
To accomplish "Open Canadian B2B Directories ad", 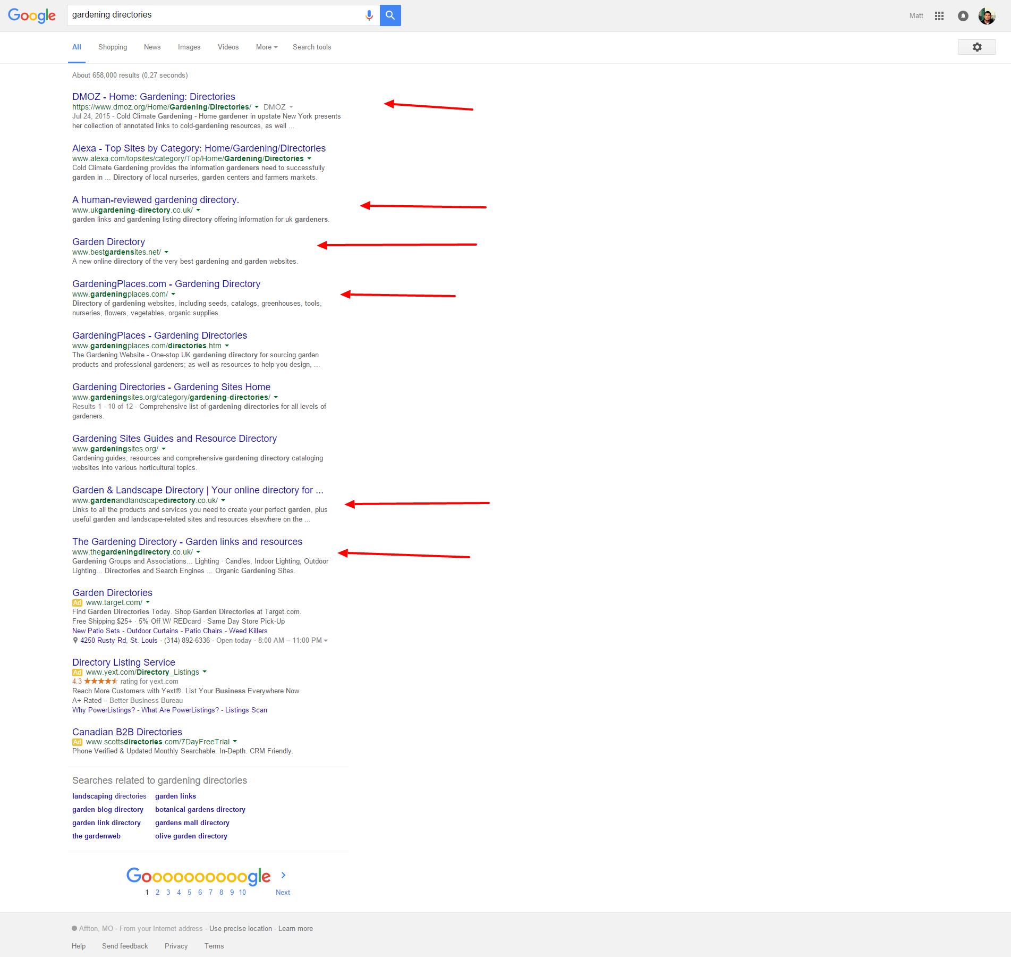I will tap(127, 732).
